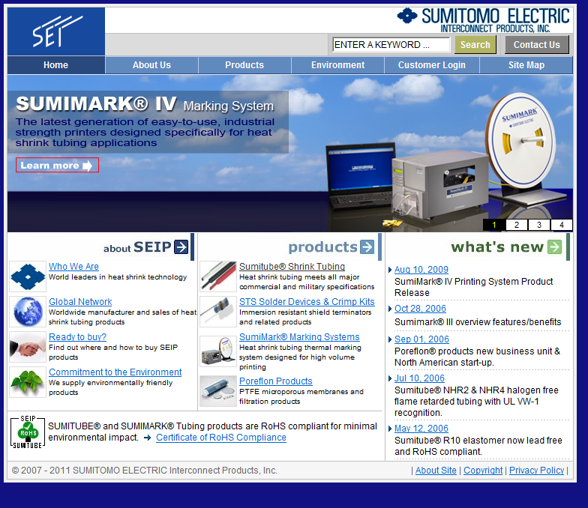Click the Poreflon Products thumbnail
This screenshot has width=588, height=508.
218,391
